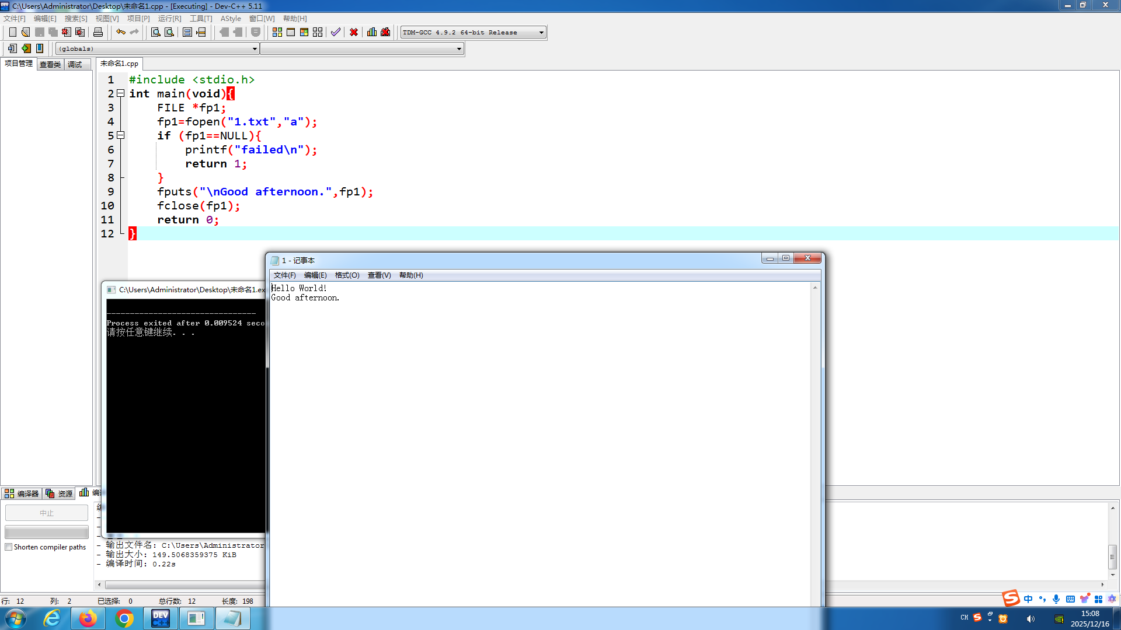Screen dimensions: 1121x630
Task: Click the compiler output vertical scrollbar
Action: pos(1112,555)
